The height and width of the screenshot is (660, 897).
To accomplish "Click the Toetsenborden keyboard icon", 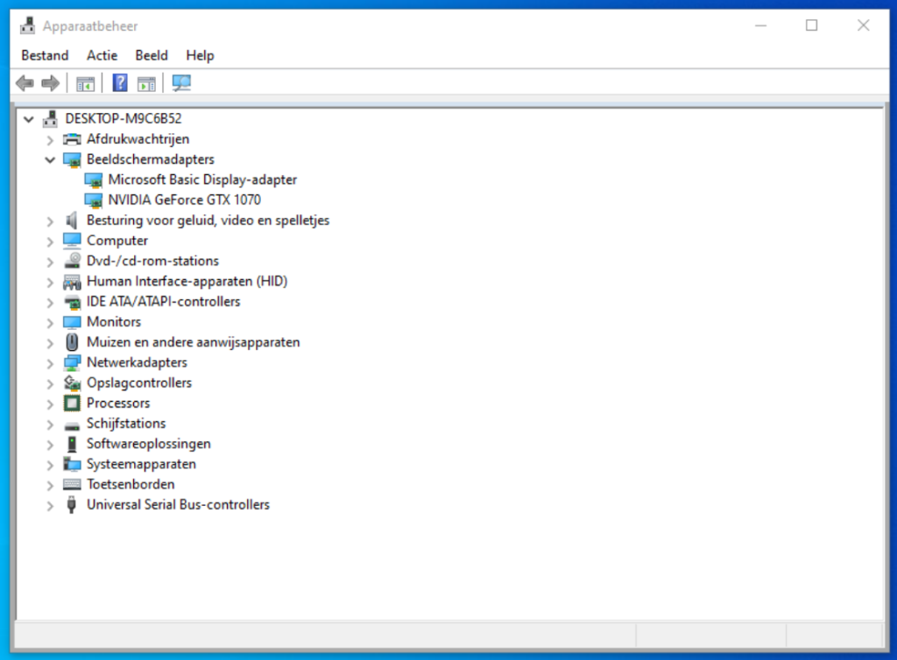I will point(72,484).
